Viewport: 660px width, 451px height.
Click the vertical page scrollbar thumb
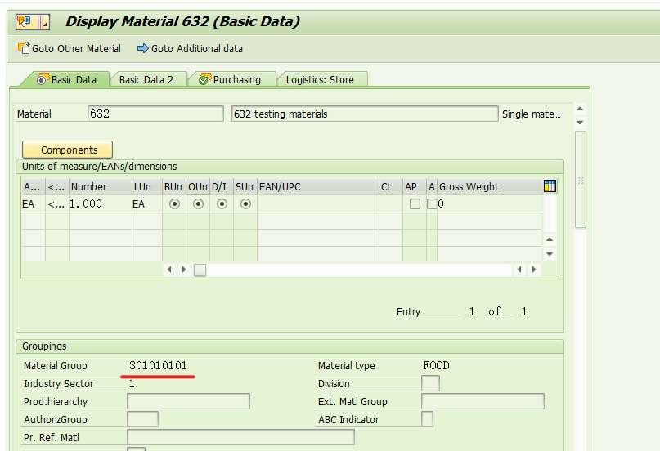pyautogui.click(x=581, y=180)
